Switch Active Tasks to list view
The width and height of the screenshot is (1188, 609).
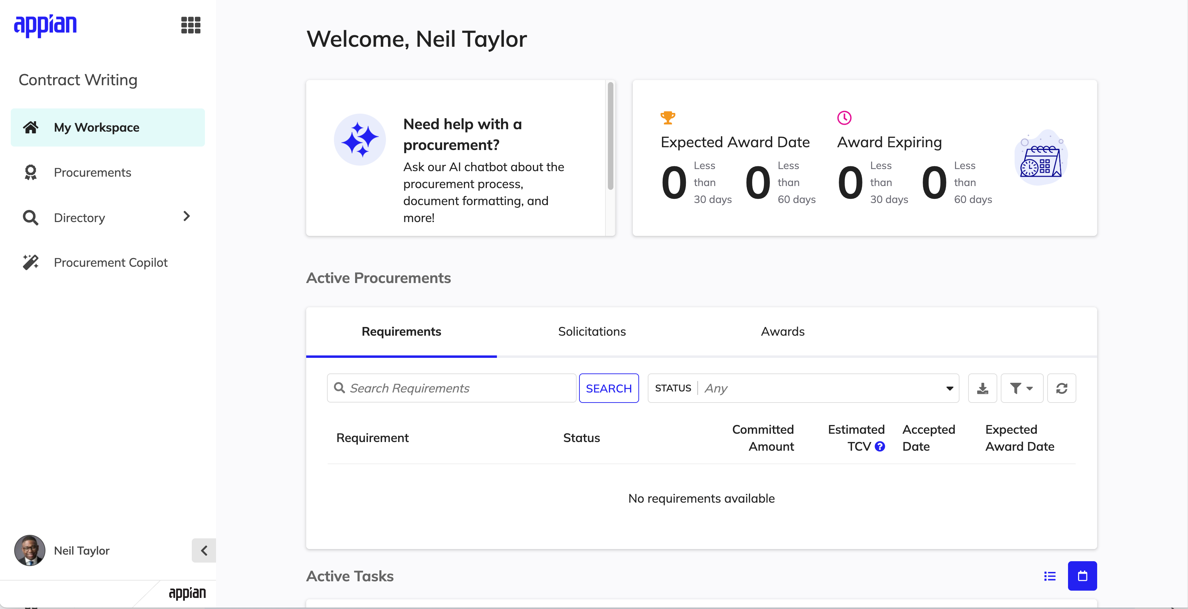(x=1050, y=576)
